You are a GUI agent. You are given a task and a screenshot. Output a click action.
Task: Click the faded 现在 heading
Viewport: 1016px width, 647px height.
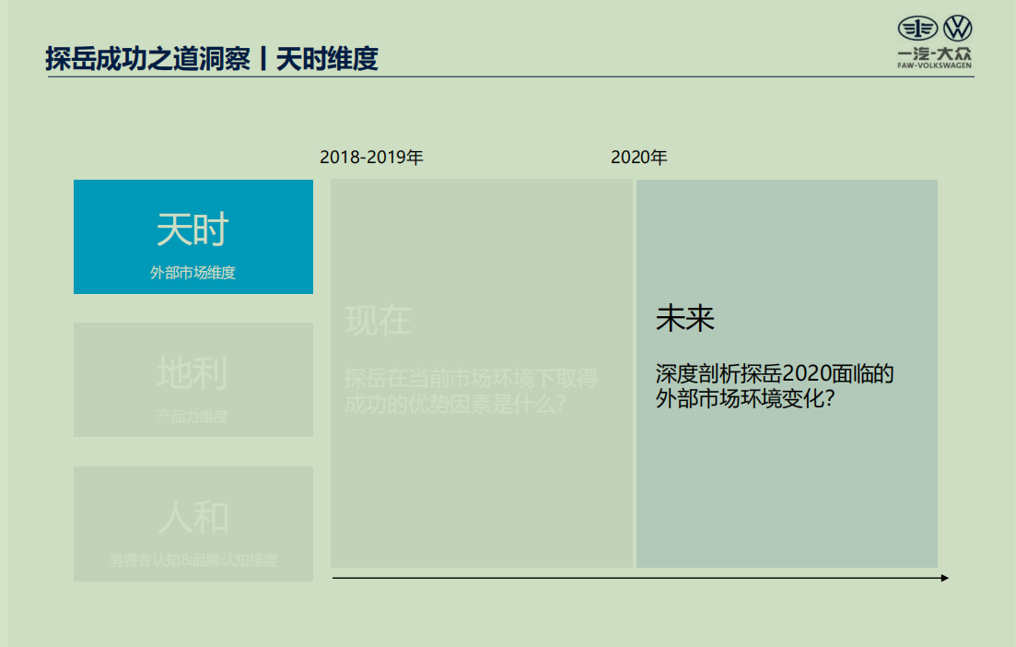[379, 320]
